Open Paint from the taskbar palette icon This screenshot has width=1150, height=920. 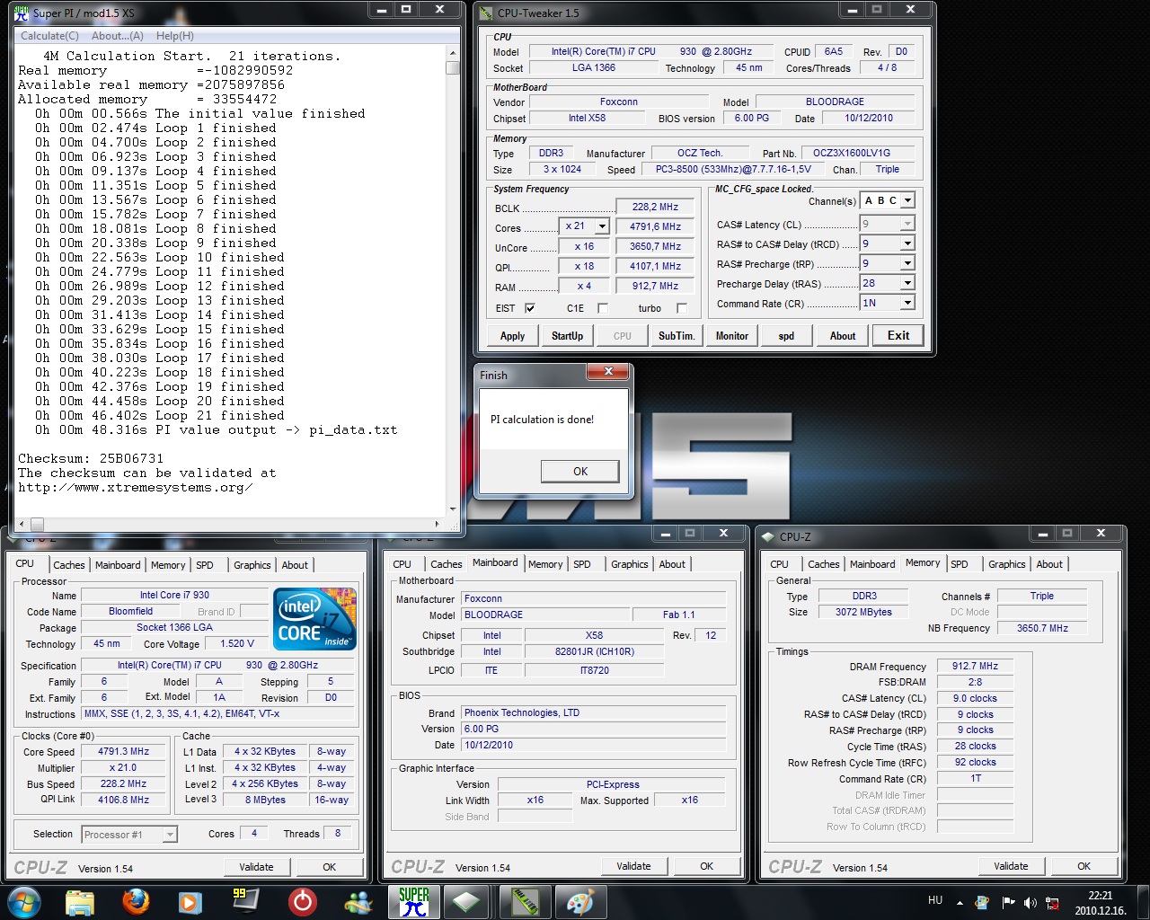(580, 901)
